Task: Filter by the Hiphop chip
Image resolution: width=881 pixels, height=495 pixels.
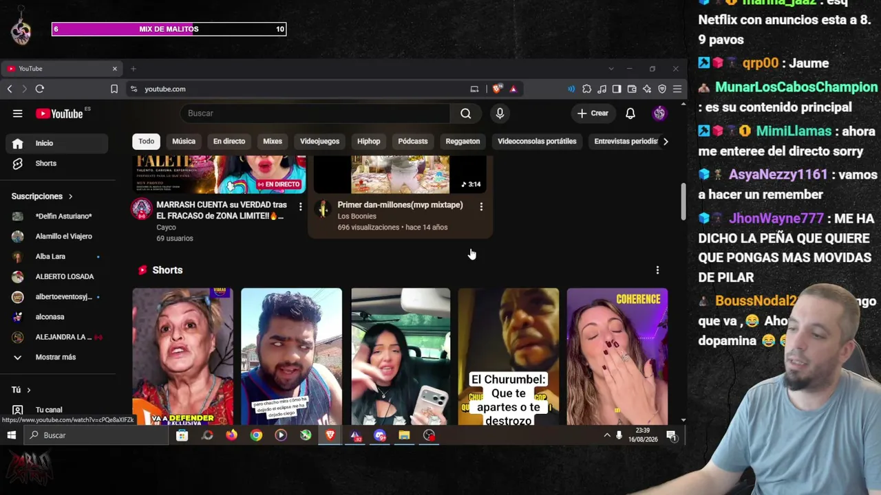Action: click(369, 142)
